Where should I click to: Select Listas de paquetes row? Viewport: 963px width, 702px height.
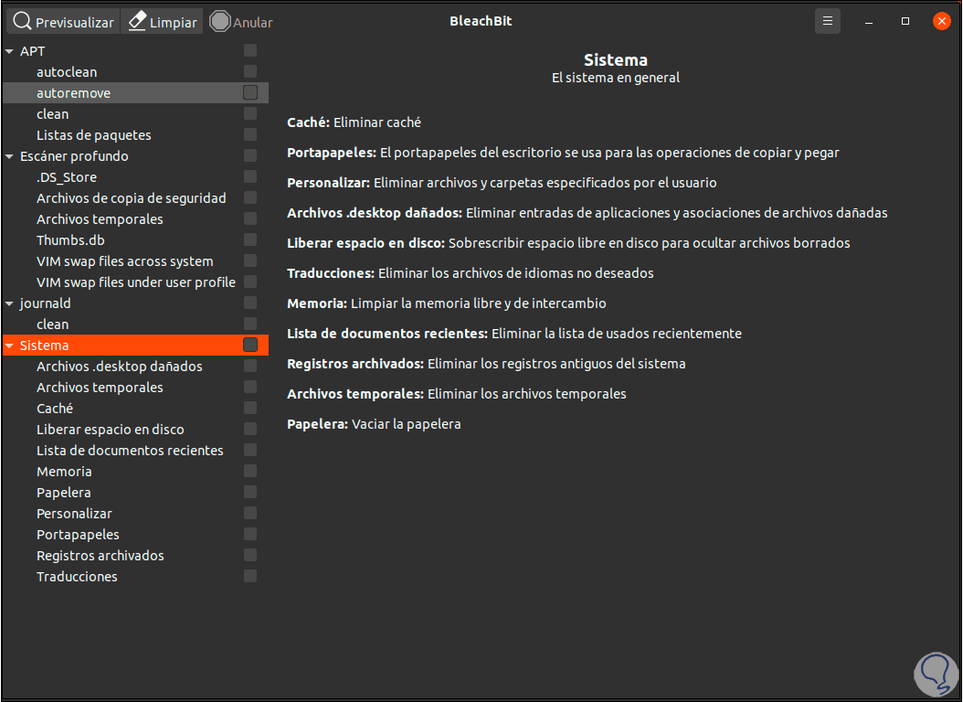[136, 135]
